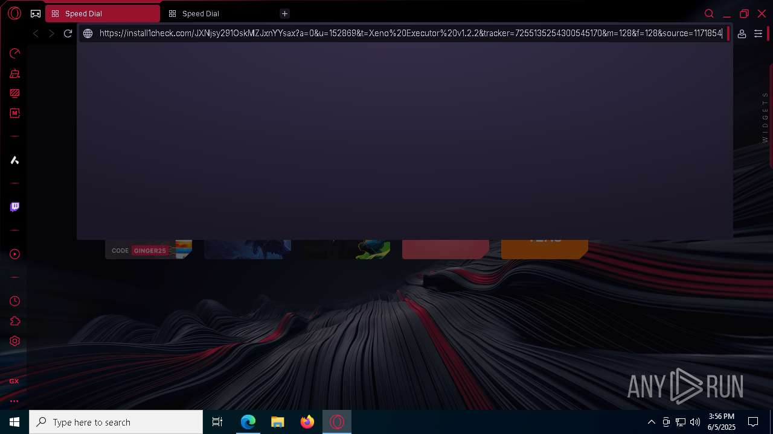Open Task View on taskbar
The image size is (773, 434).
click(217, 422)
